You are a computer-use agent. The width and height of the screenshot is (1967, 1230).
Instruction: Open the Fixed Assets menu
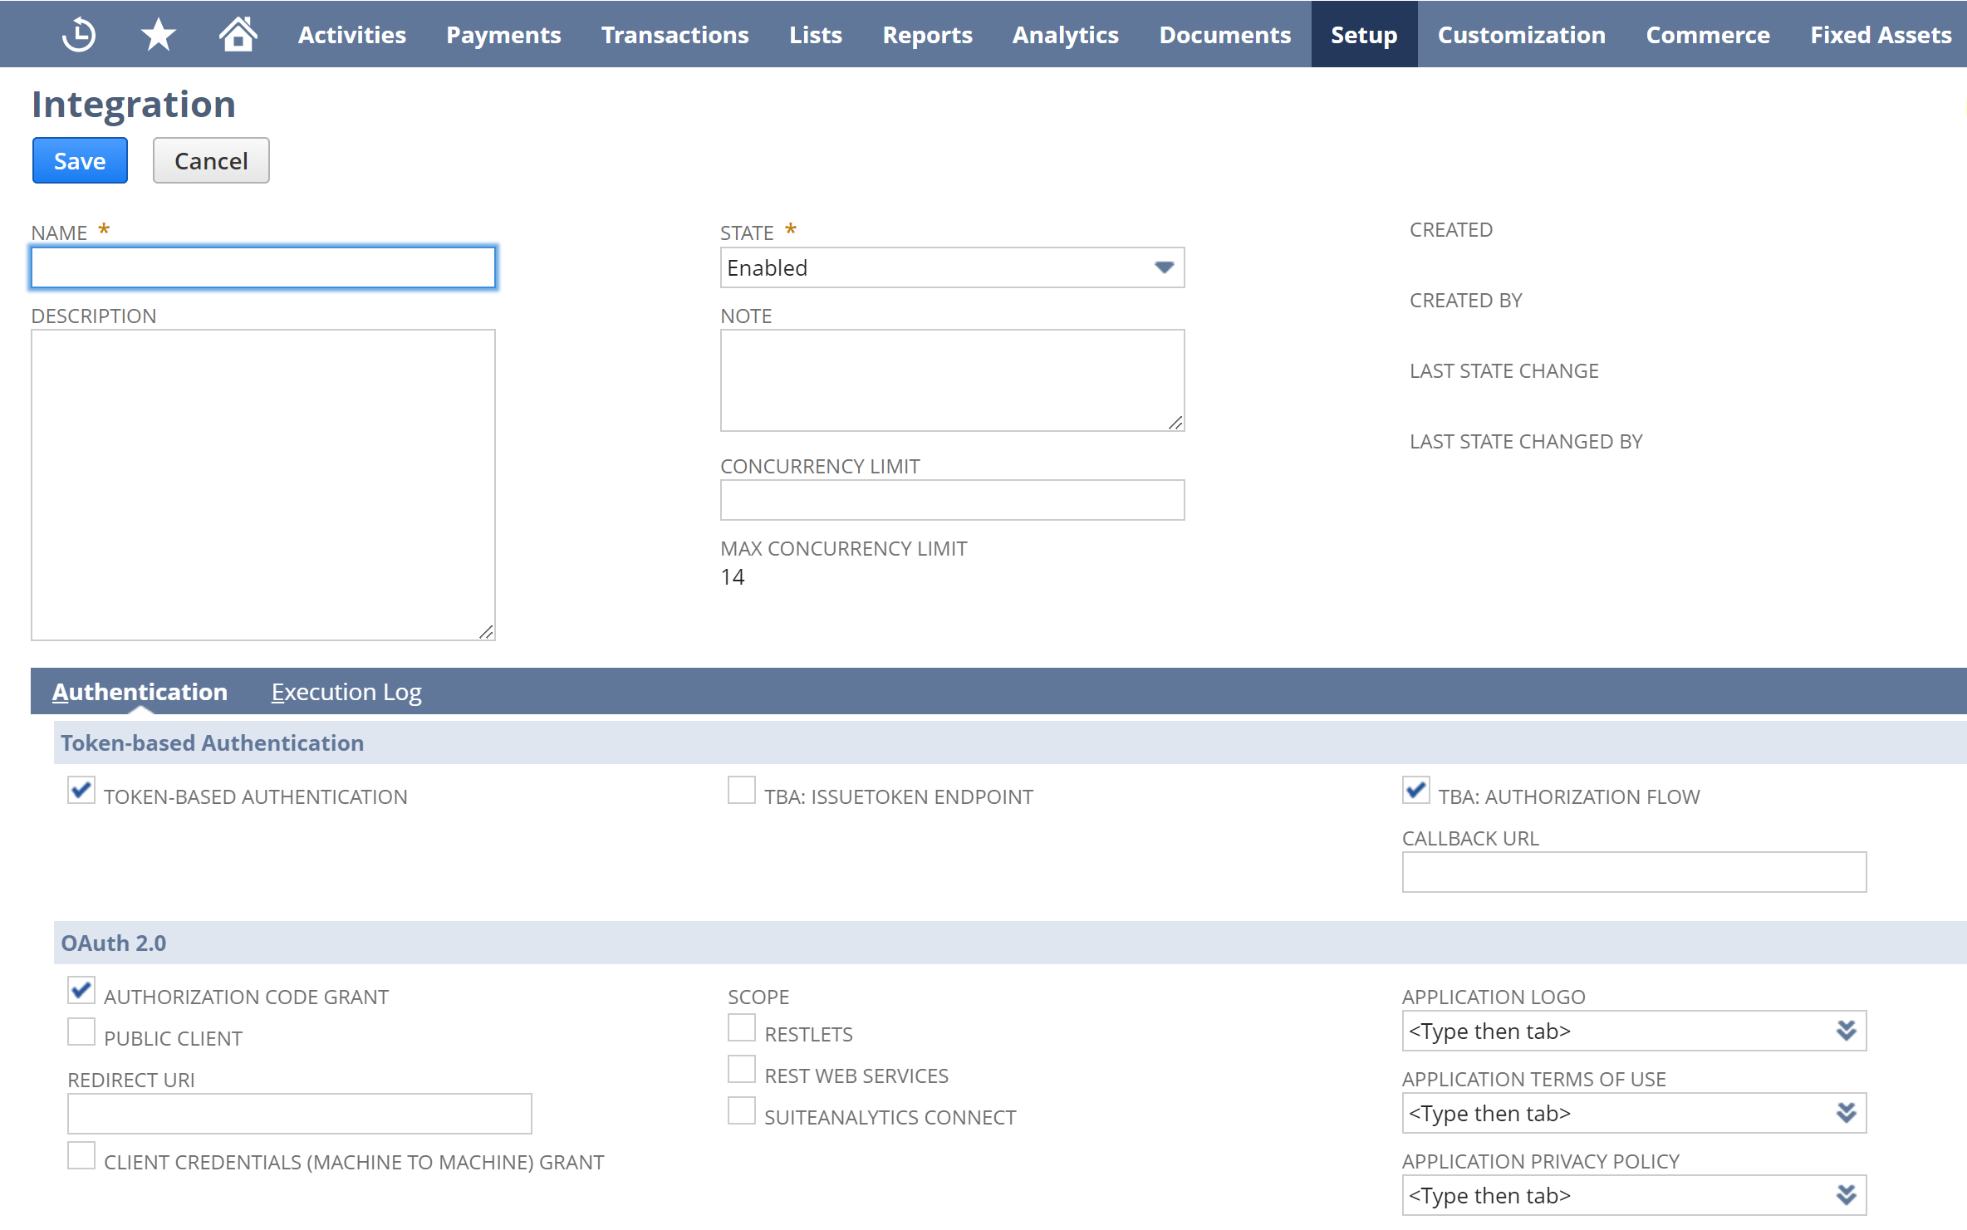(x=1881, y=34)
